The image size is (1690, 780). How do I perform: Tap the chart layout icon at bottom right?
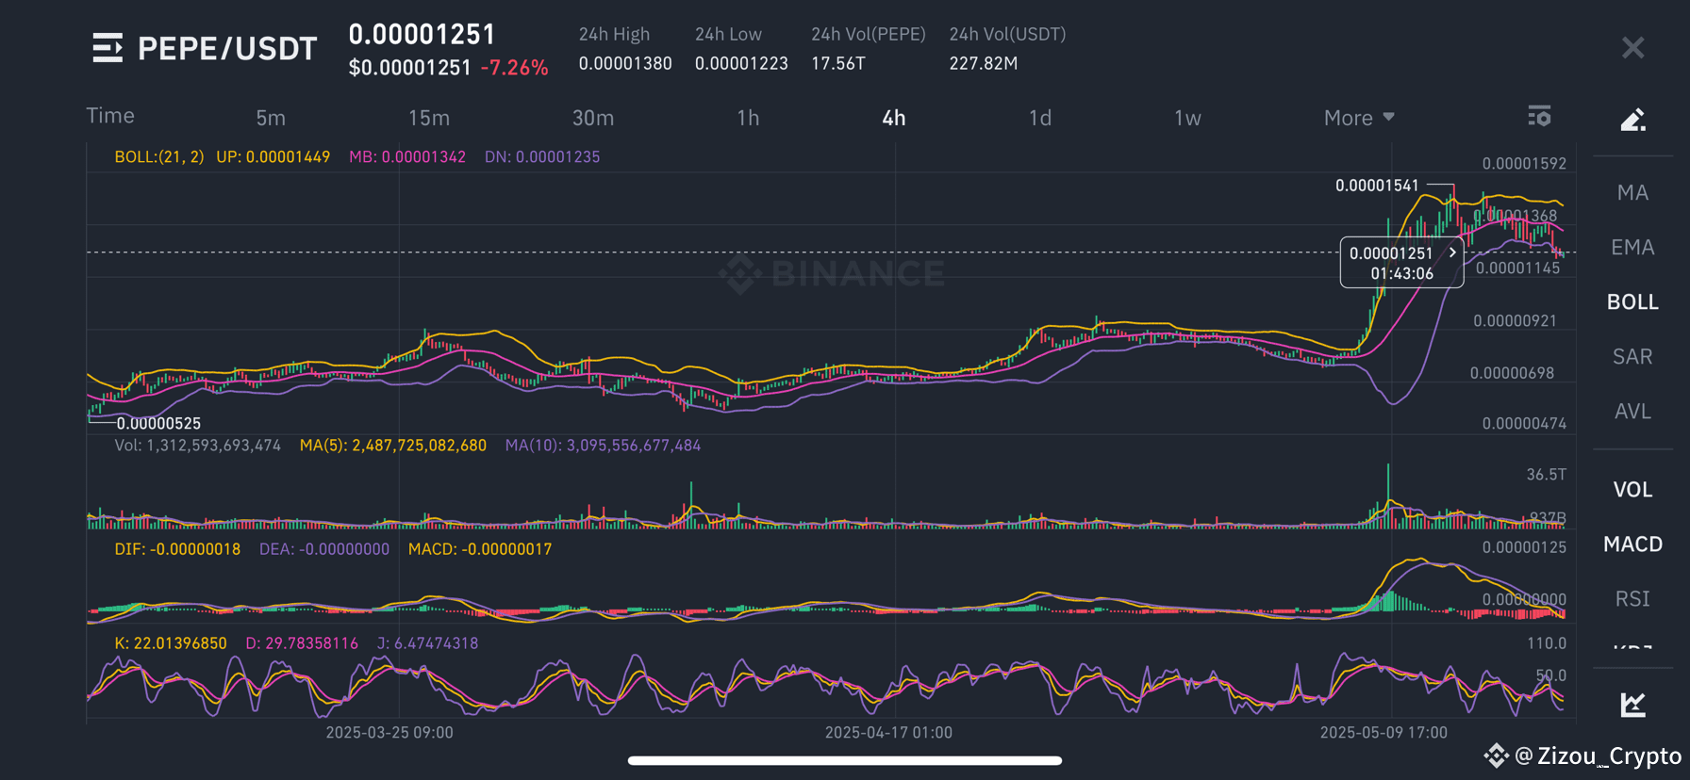coord(1632,704)
